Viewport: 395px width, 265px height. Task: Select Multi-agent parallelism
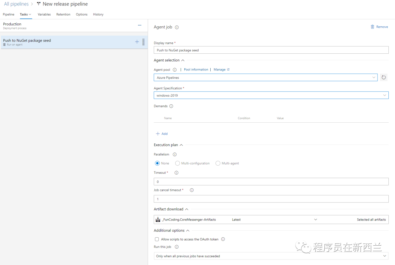pyautogui.click(x=218, y=163)
